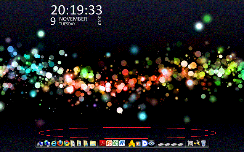244x152 pixels.
Task: Click the vertical 2010 year label
Action: click(x=100, y=21)
